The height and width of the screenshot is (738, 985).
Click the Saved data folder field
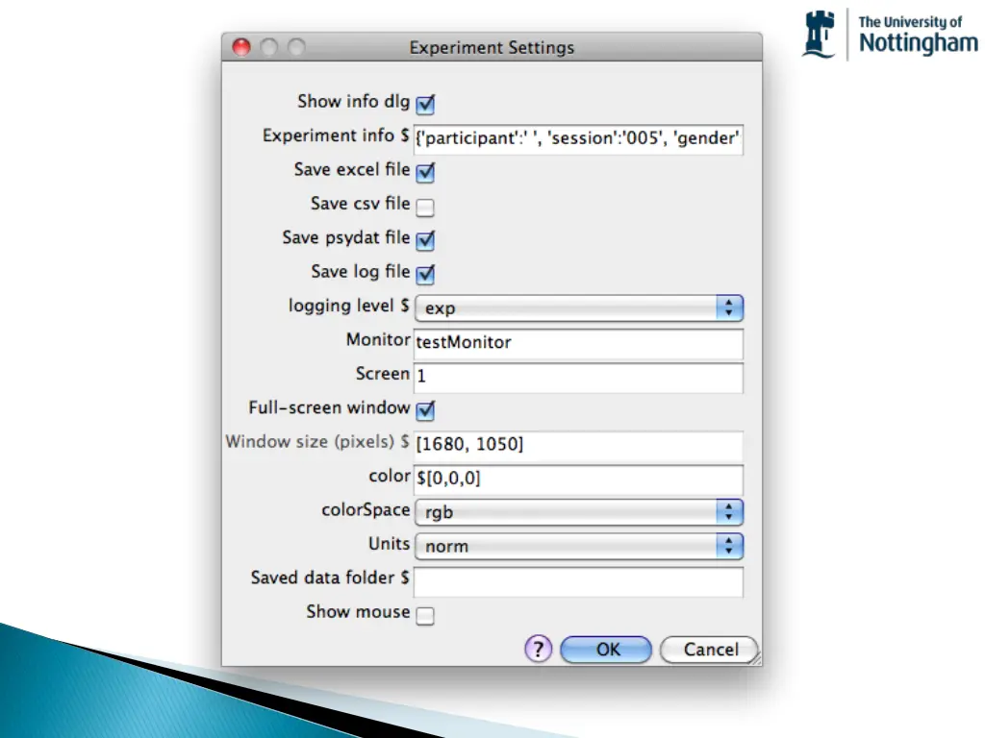point(578,581)
